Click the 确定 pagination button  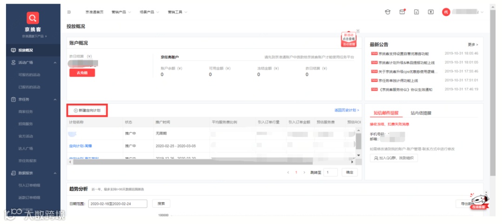[350, 172]
